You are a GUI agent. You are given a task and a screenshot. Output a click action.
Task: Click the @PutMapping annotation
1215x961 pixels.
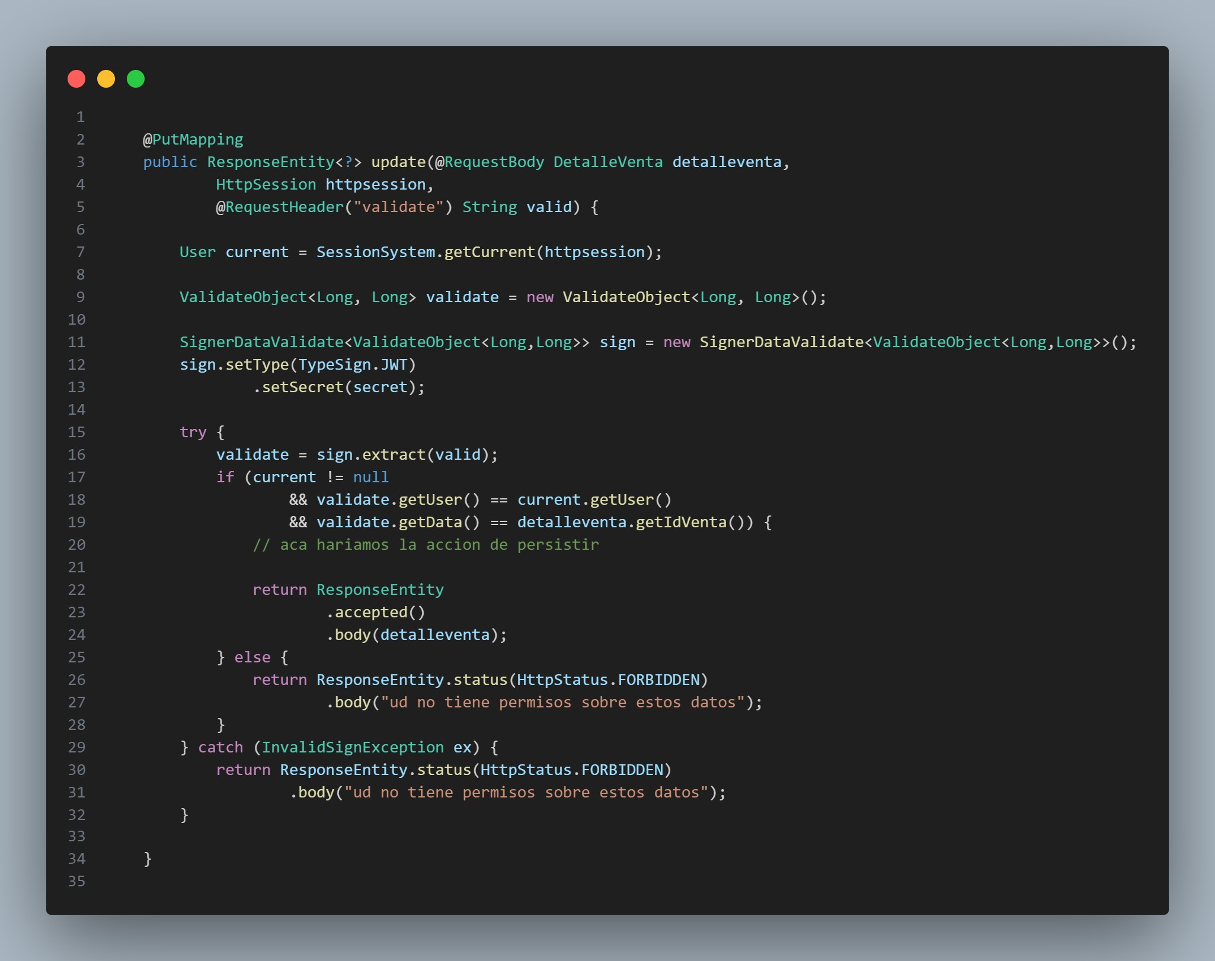pyautogui.click(x=193, y=140)
